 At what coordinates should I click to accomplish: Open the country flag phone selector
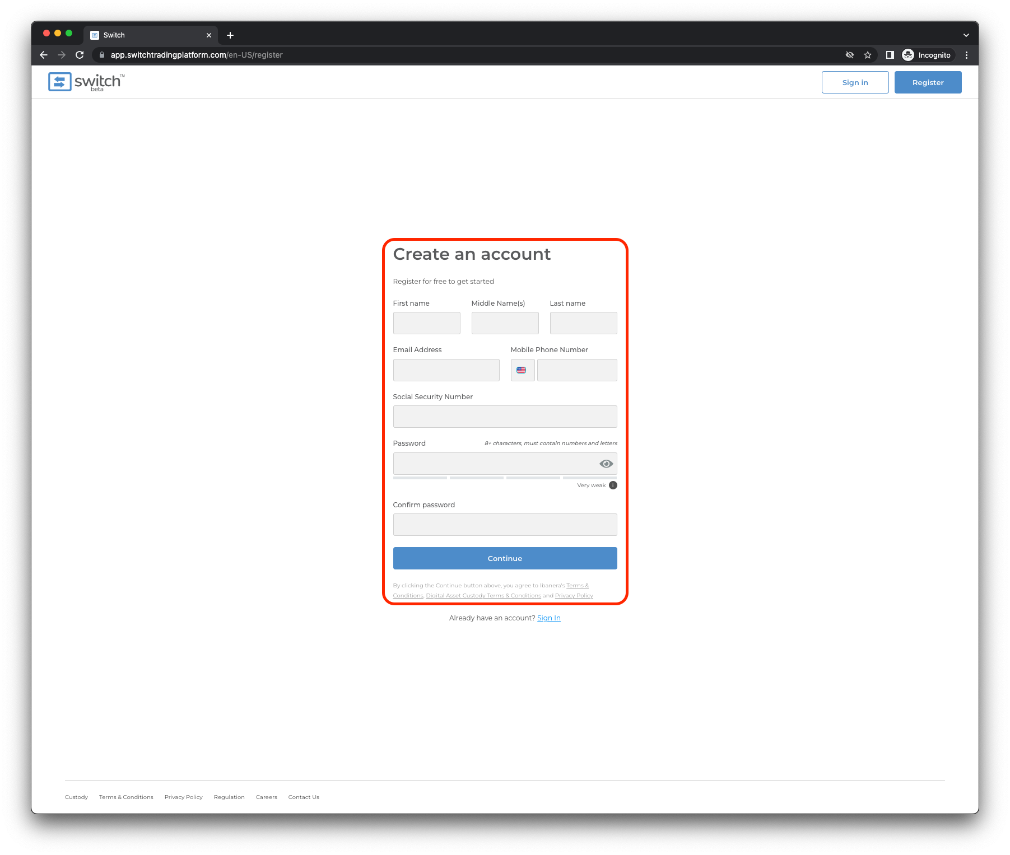[x=522, y=370]
